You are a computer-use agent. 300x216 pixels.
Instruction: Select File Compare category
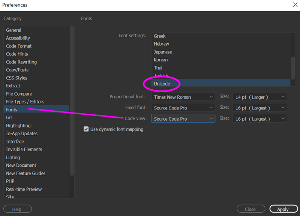point(36,94)
